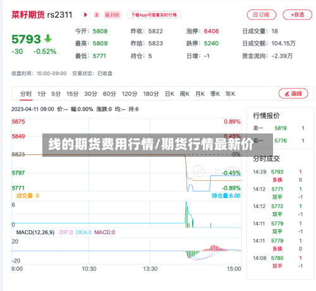Open the 年K yearly candlestick tab
This screenshot has height=291, width=316.
coord(230,94)
